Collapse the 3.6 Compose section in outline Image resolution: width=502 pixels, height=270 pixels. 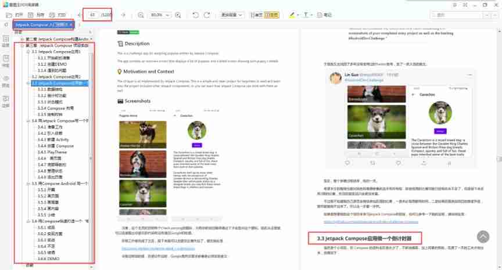(x=28, y=221)
